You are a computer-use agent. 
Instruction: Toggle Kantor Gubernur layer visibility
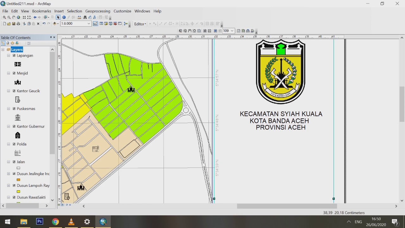[x=14, y=126]
